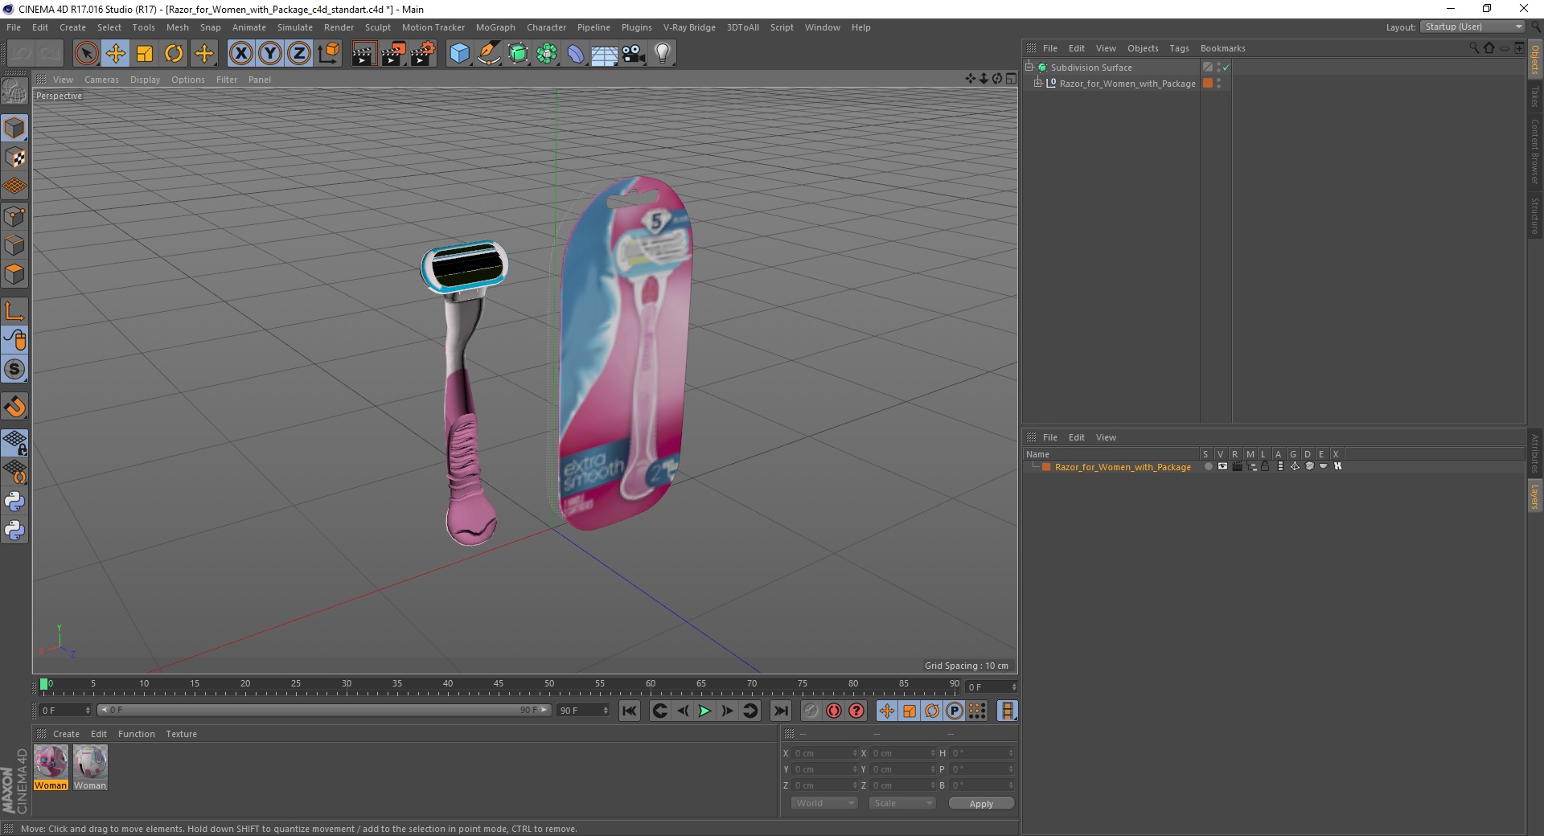Viewport: 1544px width, 836px height.
Task: Open the World coordinate dropdown
Action: (x=824, y=803)
